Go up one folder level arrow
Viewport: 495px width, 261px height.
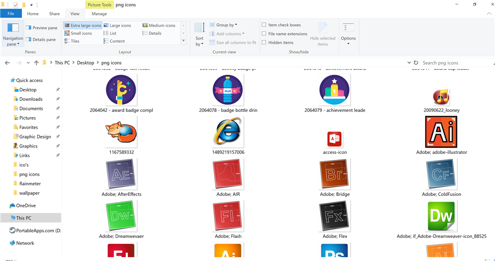tap(36, 63)
